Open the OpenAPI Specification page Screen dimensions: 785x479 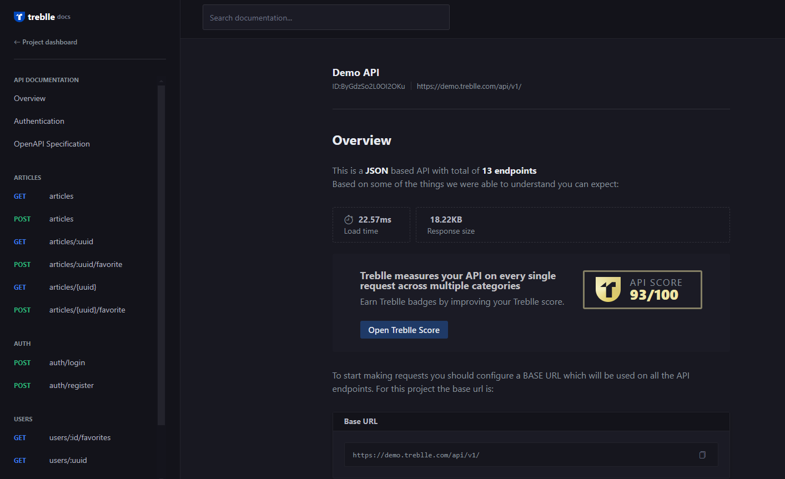coord(52,144)
